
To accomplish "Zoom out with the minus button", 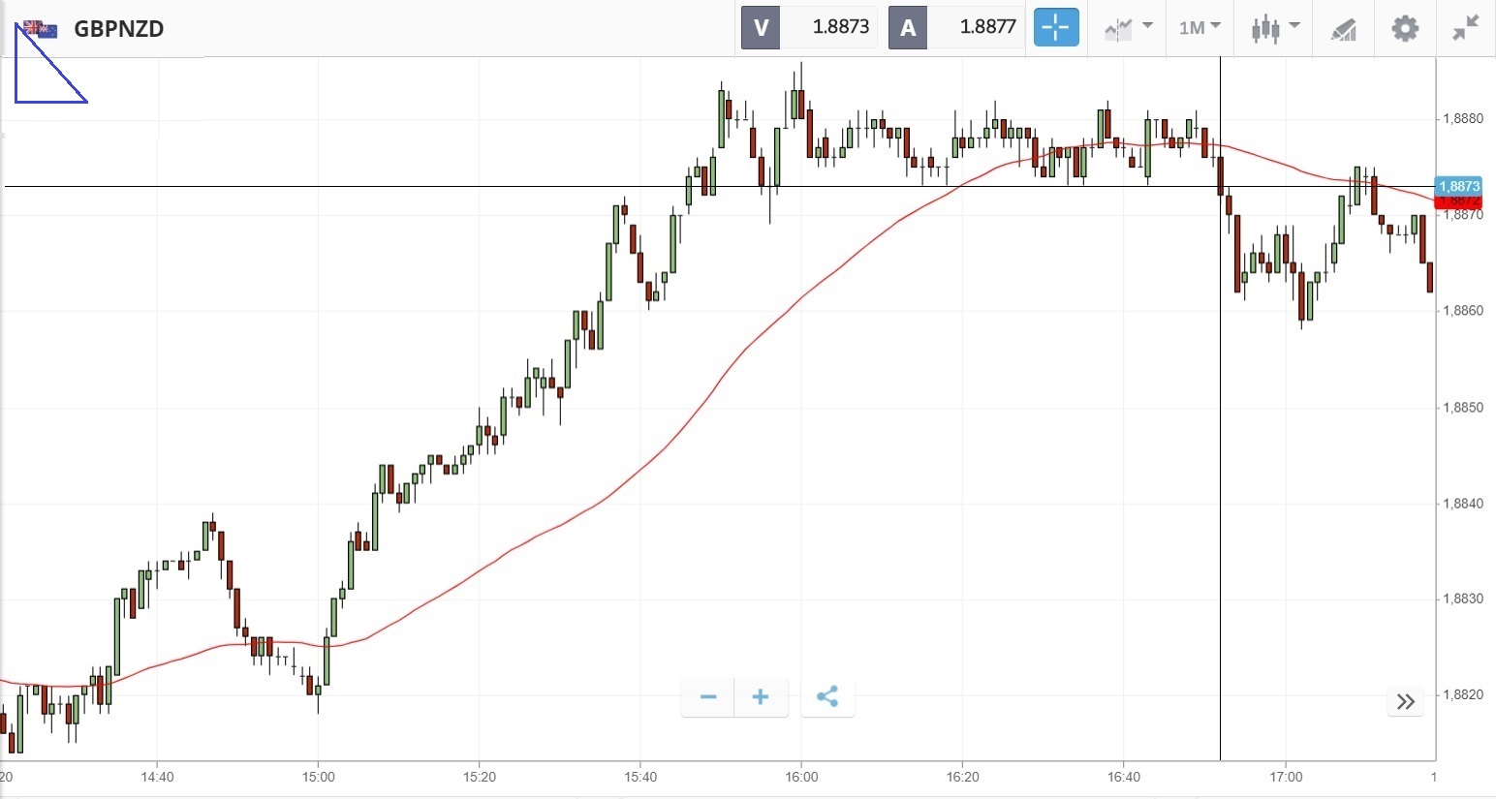I will tap(708, 697).
